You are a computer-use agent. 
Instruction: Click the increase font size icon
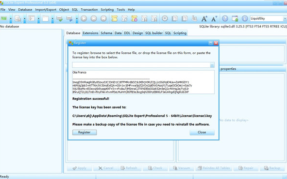(x=204, y=18)
